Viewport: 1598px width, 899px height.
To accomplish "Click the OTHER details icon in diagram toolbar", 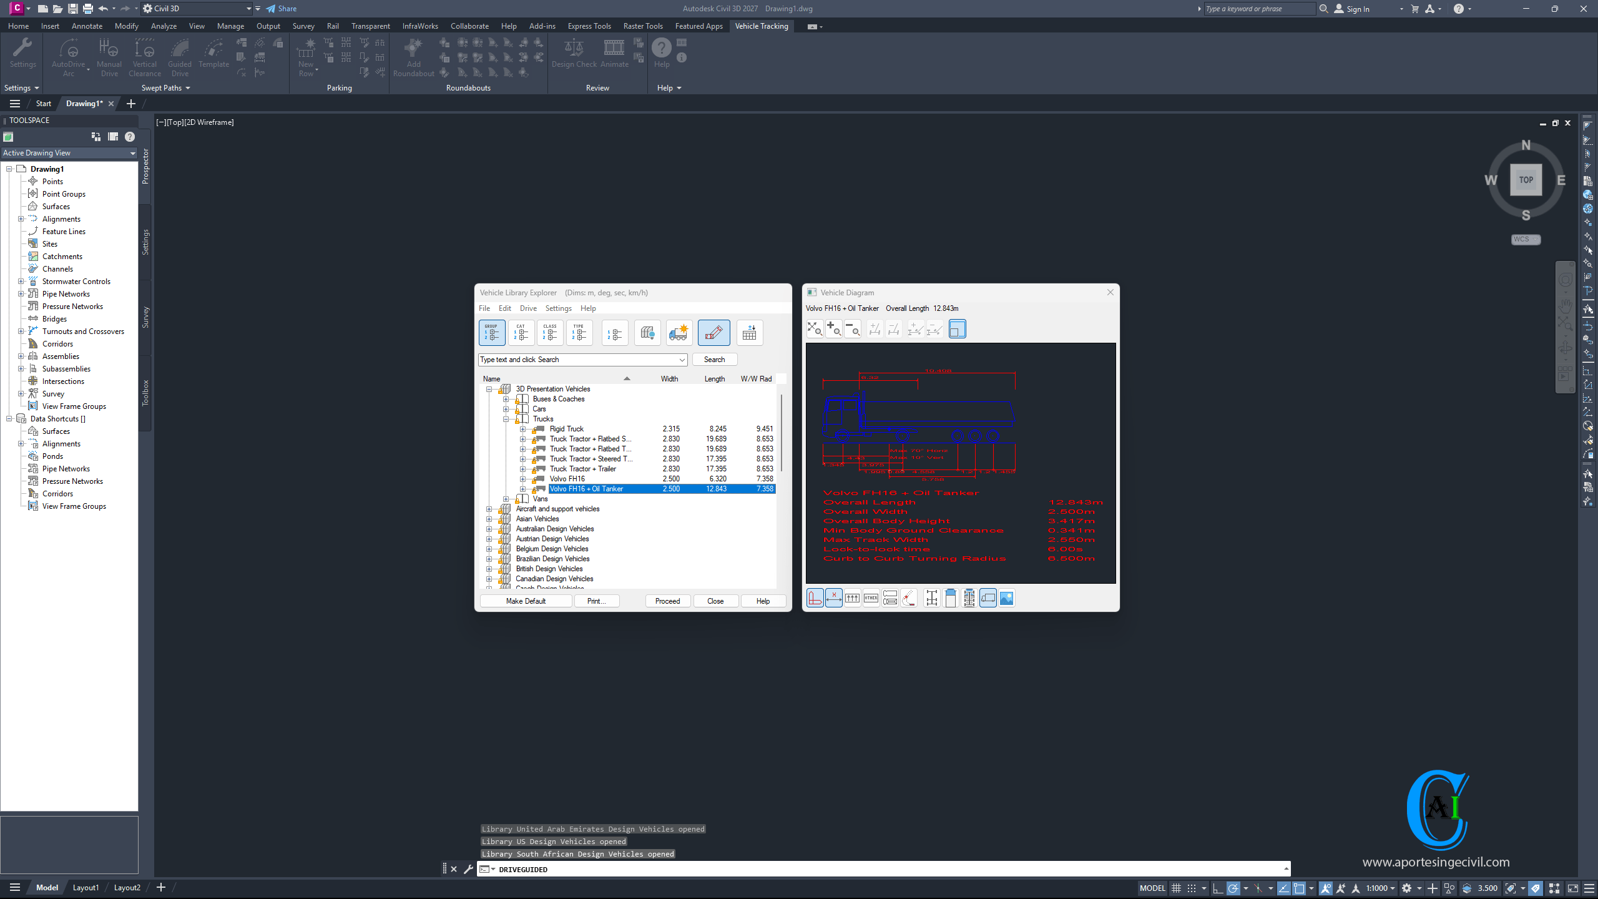I will [x=871, y=598].
